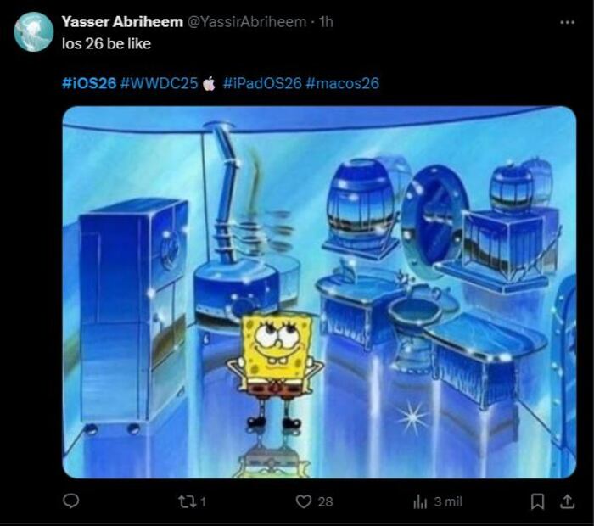Viewport: 594px width, 526px height.
Task: Click the tweet text "Ios 26 be like"
Action: click(106, 44)
